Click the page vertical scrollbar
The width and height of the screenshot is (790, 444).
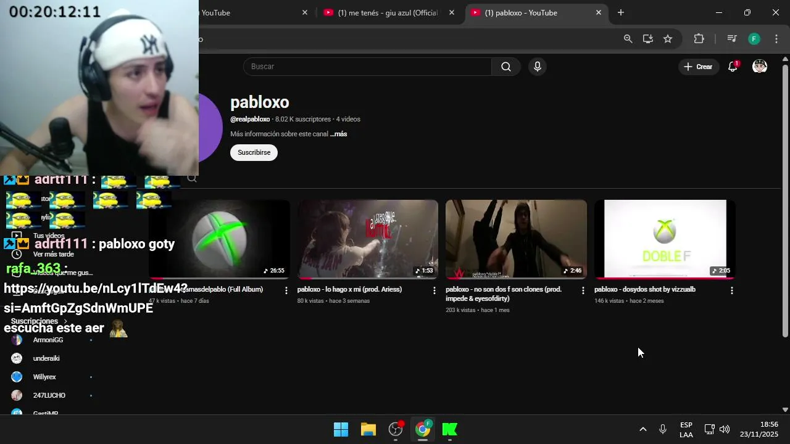(785, 200)
